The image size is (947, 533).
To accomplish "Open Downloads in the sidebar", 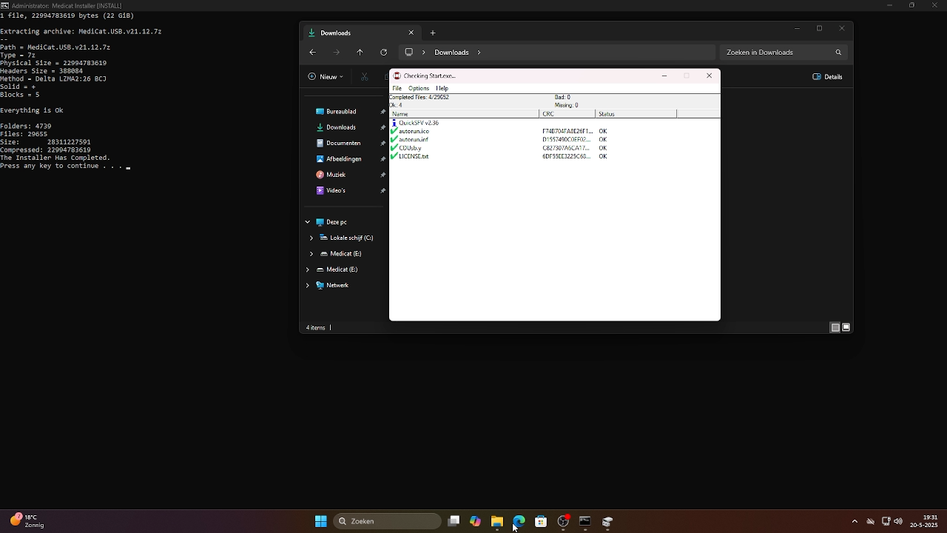I will [x=341, y=127].
